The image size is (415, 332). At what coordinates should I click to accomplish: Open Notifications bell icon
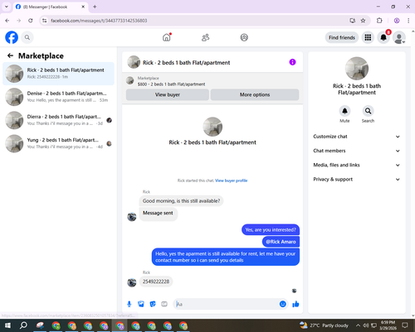tap(383, 37)
